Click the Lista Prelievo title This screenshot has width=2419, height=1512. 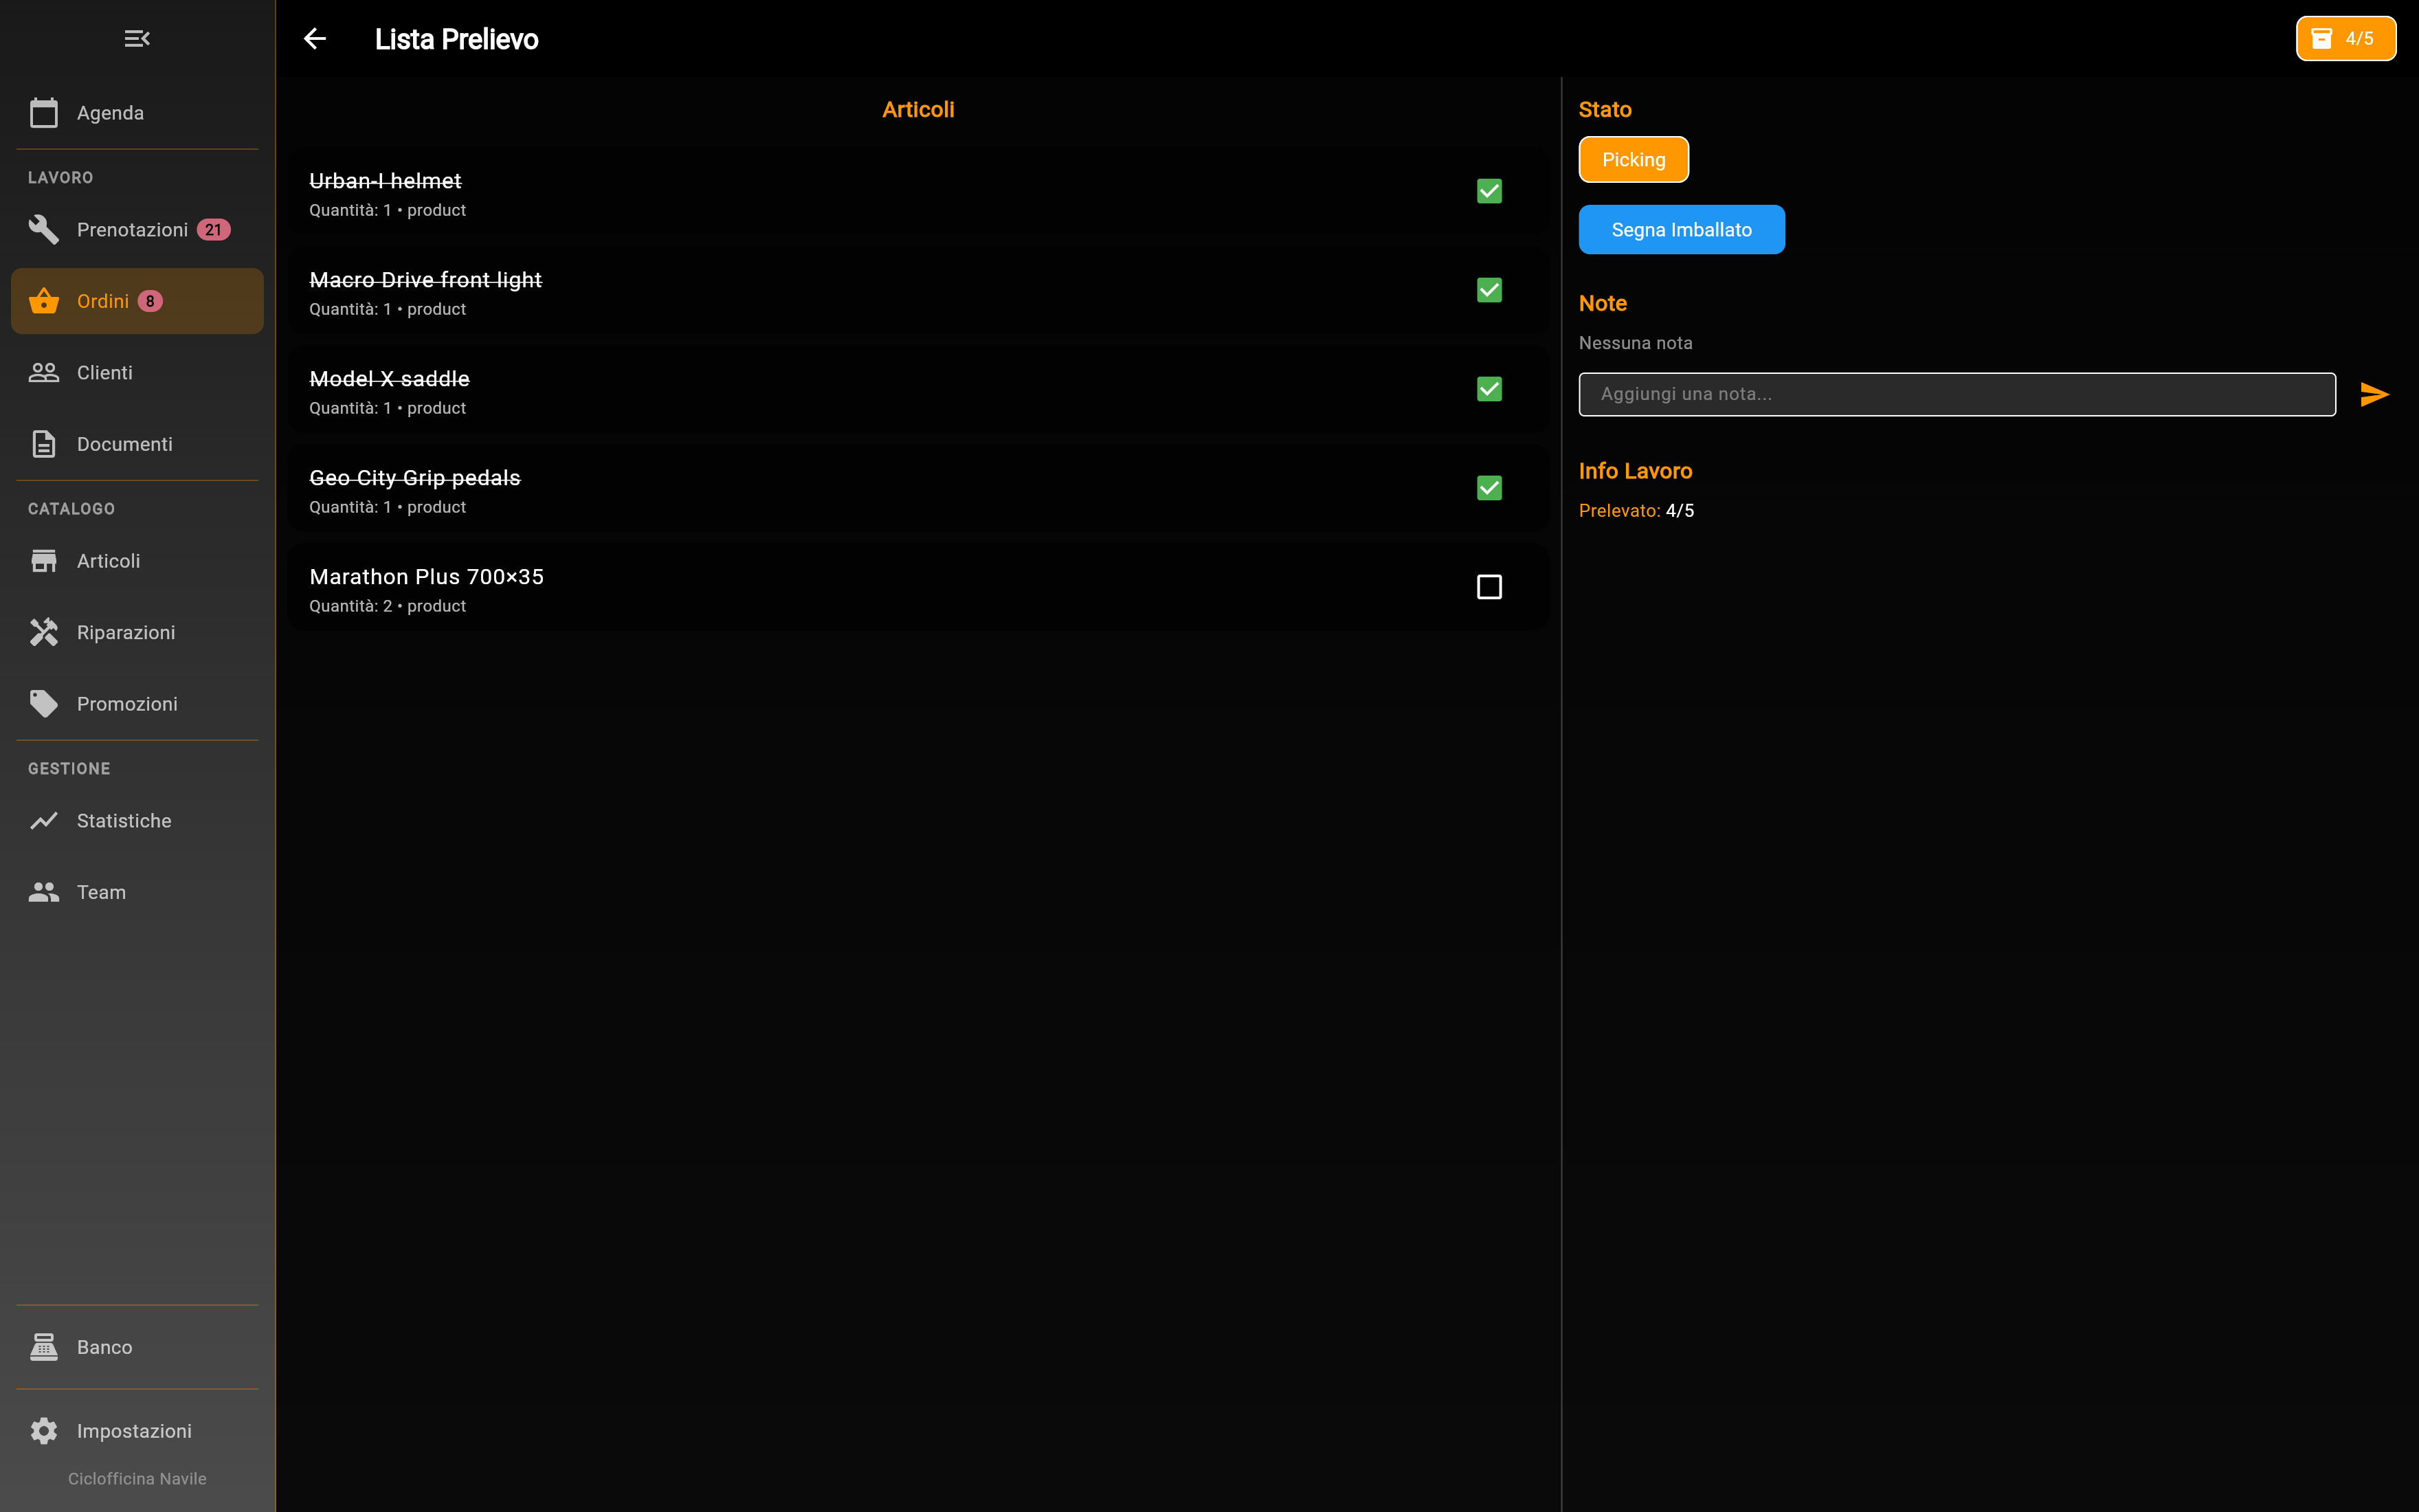(x=456, y=39)
